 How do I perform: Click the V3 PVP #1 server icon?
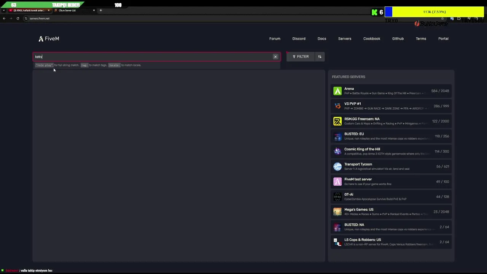[x=337, y=106]
